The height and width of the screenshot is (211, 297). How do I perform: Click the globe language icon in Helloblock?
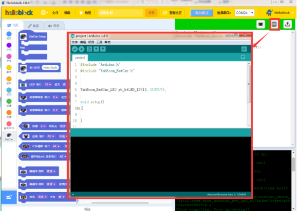tap(43, 13)
